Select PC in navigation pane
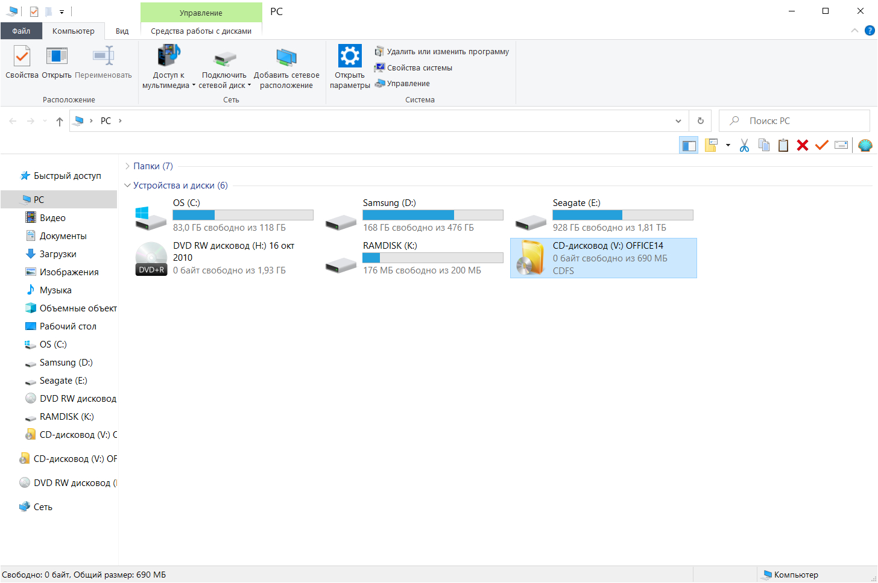The width and height of the screenshot is (878, 583). point(58,199)
